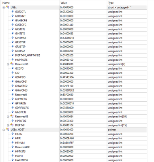Click the Value column header

pos(64,3)
